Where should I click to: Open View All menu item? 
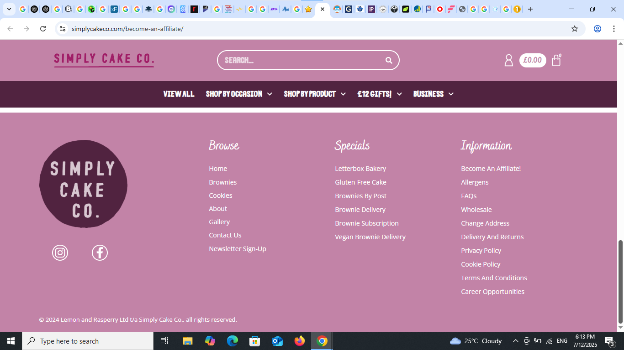tap(179, 94)
